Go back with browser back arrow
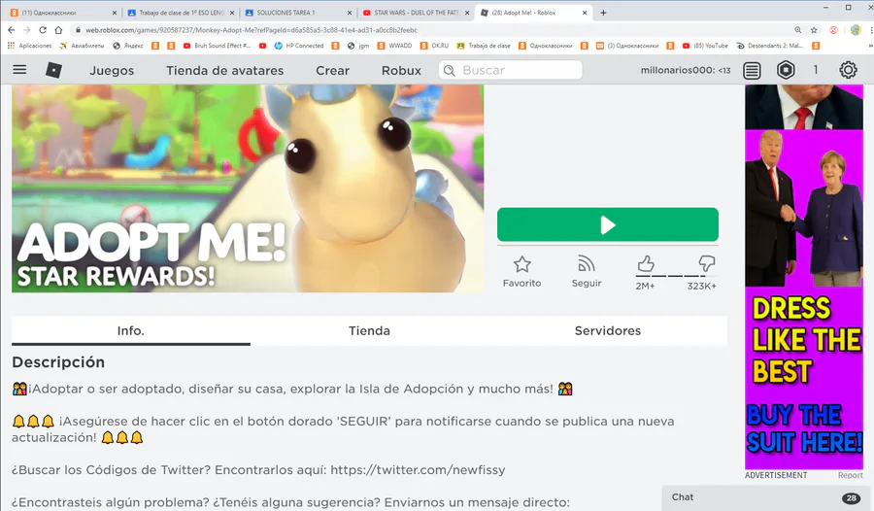The width and height of the screenshot is (874, 511). pos(11,30)
